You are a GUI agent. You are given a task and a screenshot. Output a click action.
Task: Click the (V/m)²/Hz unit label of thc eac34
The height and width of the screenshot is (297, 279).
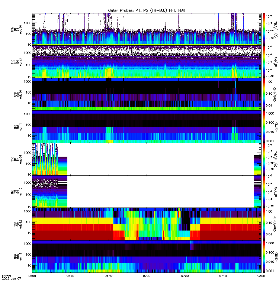[276, 159]
